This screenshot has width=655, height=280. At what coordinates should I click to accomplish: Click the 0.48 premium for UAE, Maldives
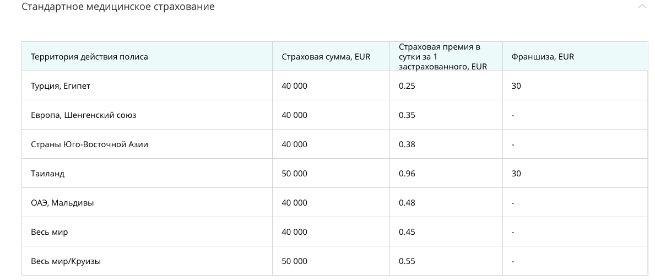(407, 203)
